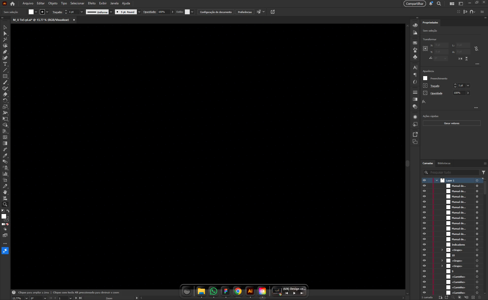The height and width of the screenshot is (300, 488).
Task: Click the Compartilhar button
Action: click(x=415, y=4)
